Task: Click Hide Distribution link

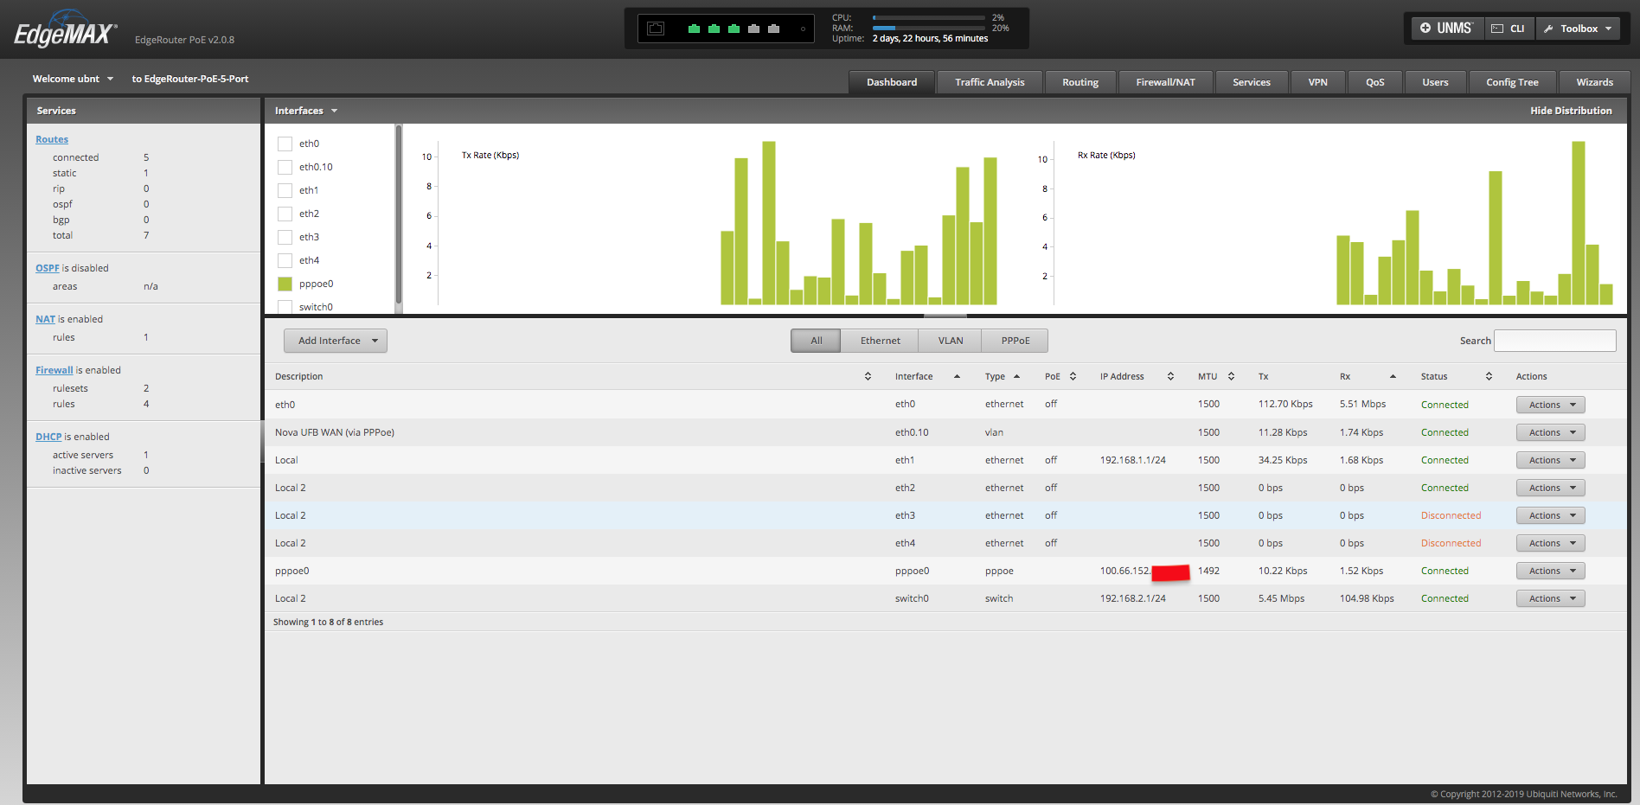Action: coord(1571,111)
